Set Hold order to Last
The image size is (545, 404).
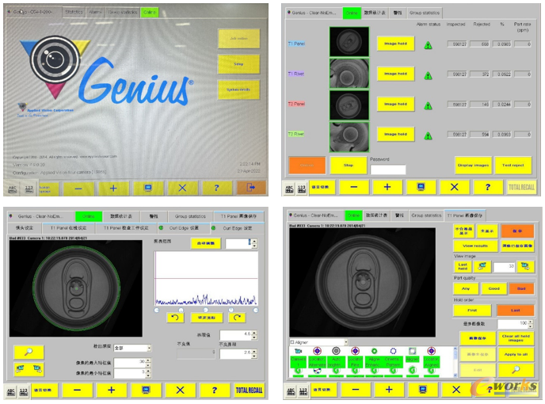515,310
